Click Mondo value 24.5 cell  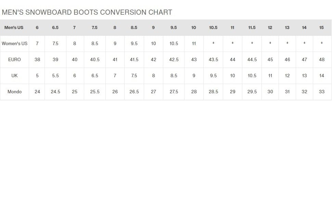click(55, 92)
